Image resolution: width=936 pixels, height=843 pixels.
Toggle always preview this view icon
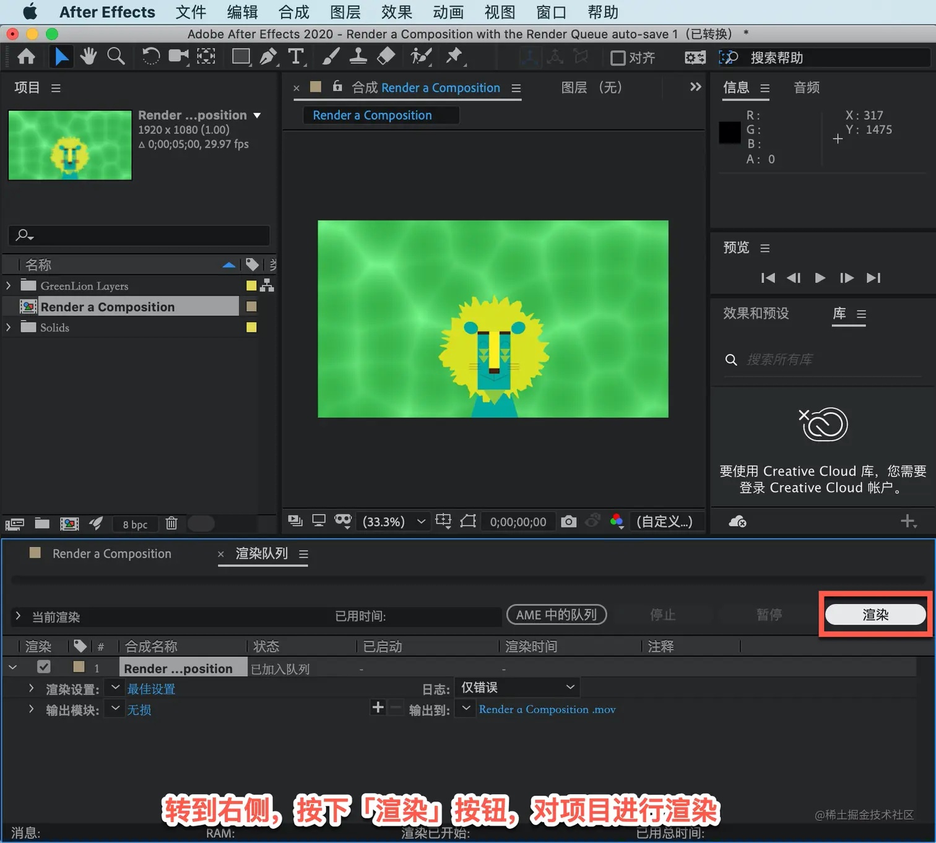[x=295, y=521]
